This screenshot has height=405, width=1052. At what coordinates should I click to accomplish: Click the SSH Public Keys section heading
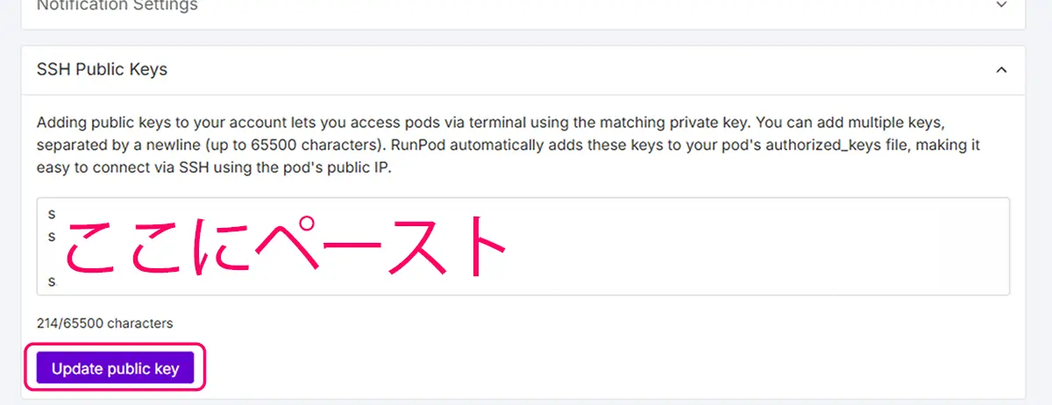[x=102, y=69]
